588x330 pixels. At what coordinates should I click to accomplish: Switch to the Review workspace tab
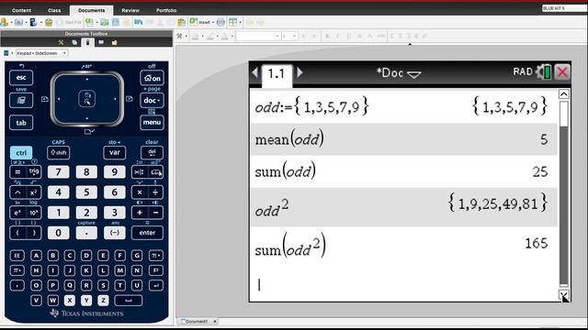pyautogui.click(x=130, y=10)
